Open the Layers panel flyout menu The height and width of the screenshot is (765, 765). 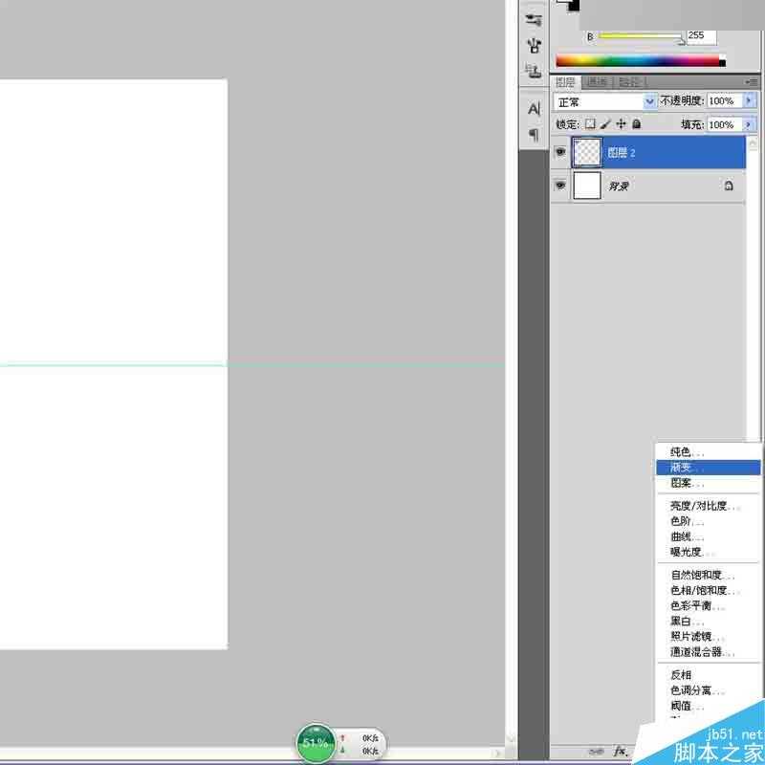pyautogui.click(x=753, y=82)
